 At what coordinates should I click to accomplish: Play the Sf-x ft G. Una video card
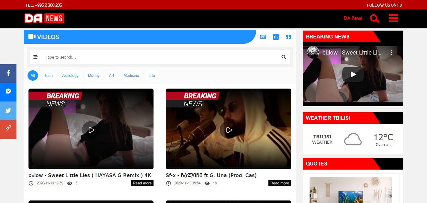(x=229, y=130)
